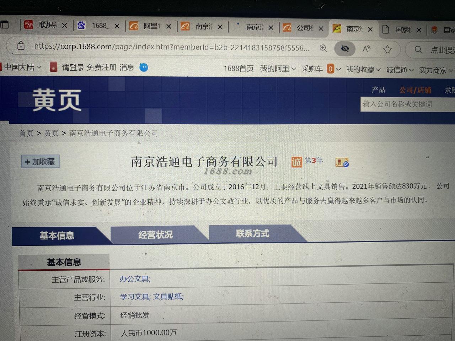Open the tab actions menu icon
Viewport: 455px width, 341px height.
[4, 25]
